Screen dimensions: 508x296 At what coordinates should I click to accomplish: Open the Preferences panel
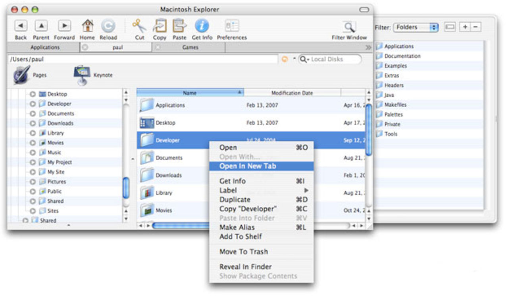click(x=232, y=26)
